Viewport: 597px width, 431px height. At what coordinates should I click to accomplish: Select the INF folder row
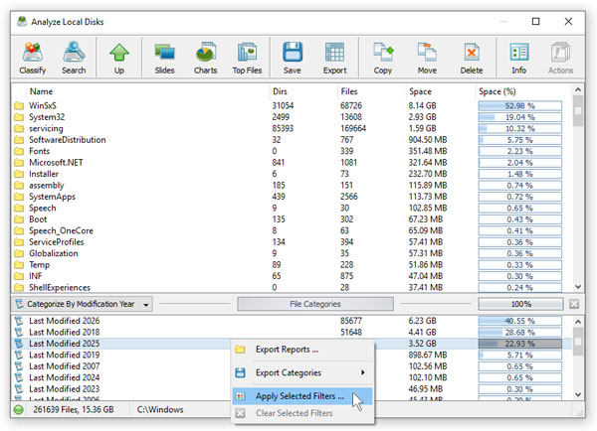tap(292, 276)
